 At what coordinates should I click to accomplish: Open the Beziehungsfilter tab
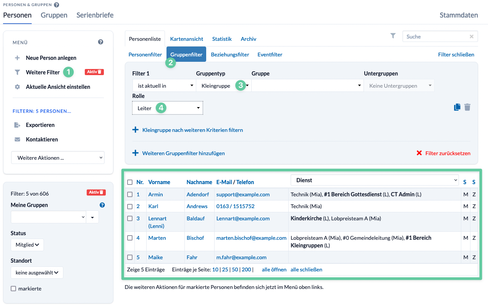click(x=230, y=55)
